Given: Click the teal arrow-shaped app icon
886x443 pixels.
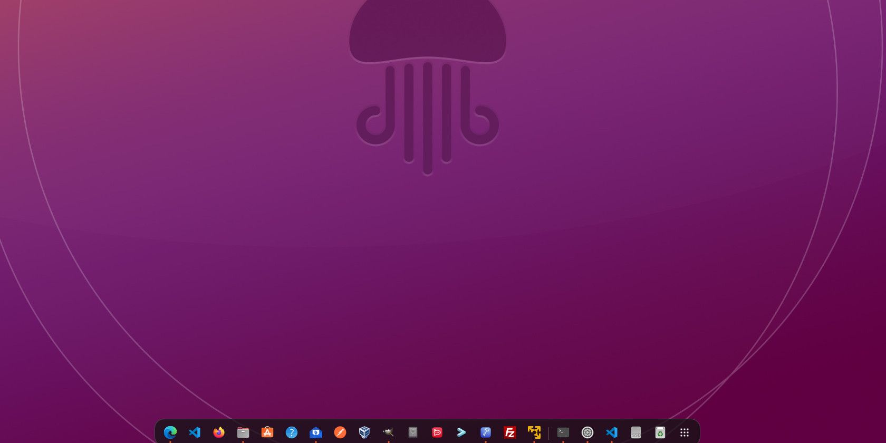Looking at the screenshot, I should click(x=461, y=432).
